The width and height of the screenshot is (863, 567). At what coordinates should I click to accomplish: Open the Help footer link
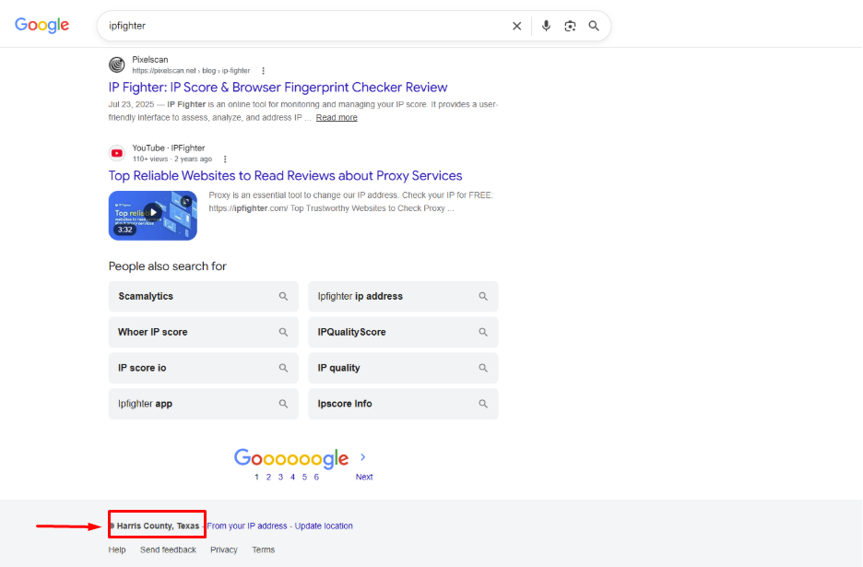point(117,549)
